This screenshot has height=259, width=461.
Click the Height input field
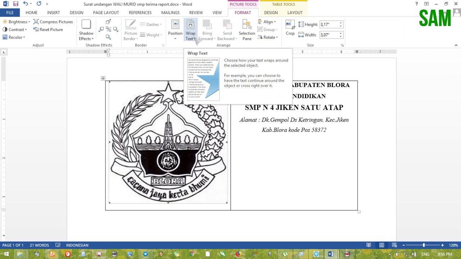point(328,24)
